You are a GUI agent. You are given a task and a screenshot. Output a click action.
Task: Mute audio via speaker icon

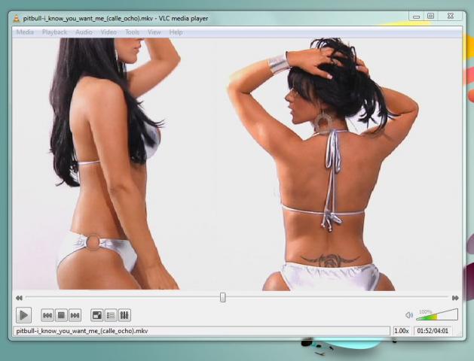tap(409, 315)
